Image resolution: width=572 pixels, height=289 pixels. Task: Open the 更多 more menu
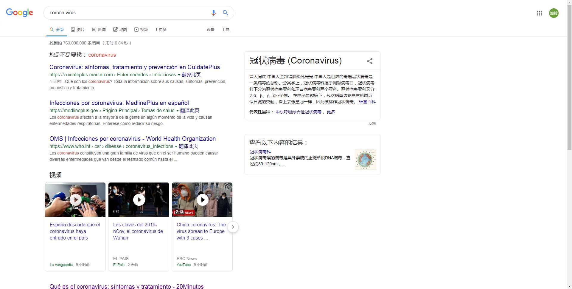pyautogui.click(x=161, y=30)
